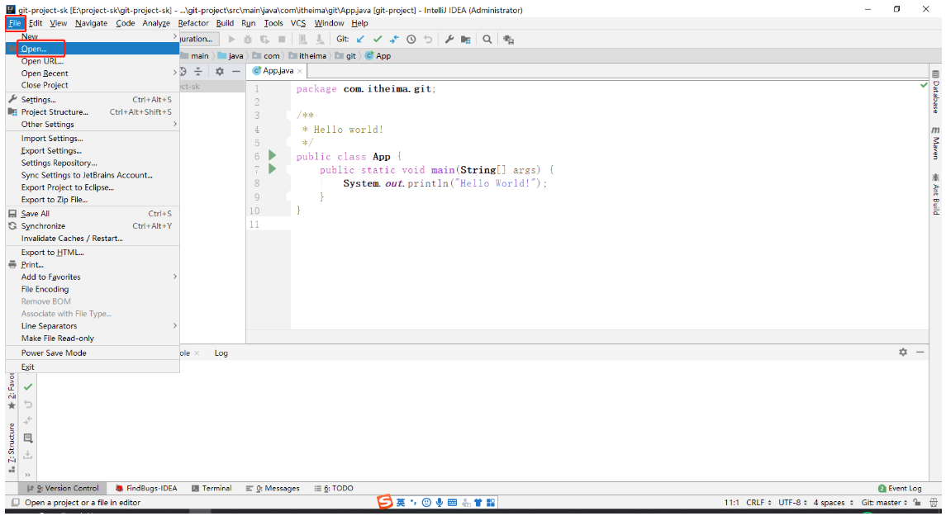Switch to the Log tab

coord(221,353)
